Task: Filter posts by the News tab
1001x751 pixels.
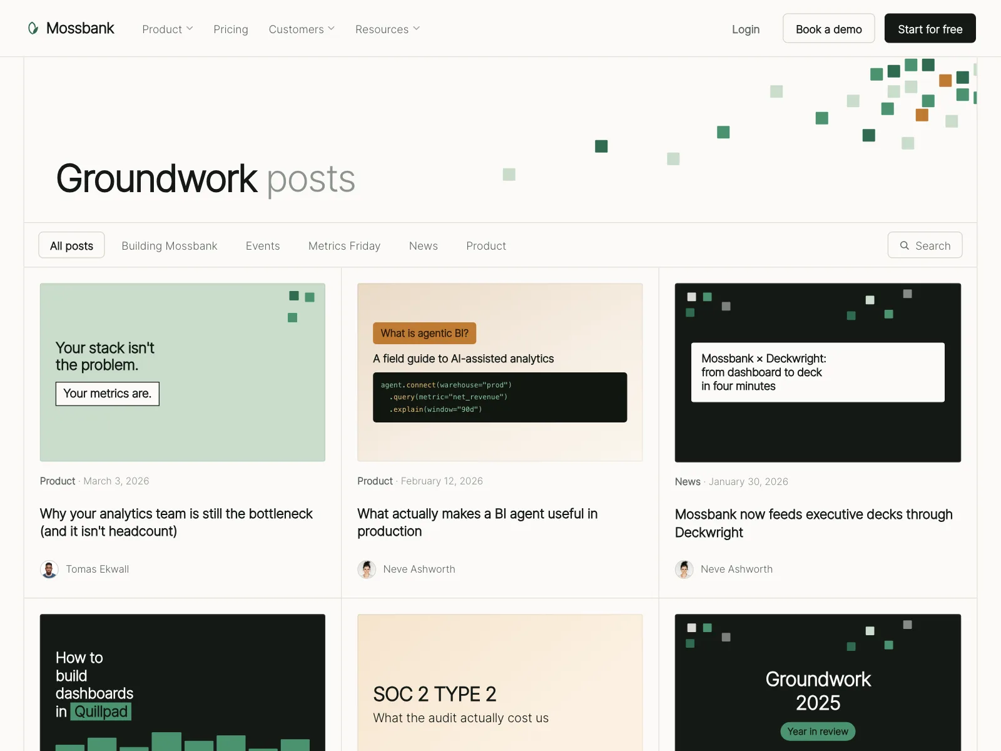Action: [x=424, y=246]
